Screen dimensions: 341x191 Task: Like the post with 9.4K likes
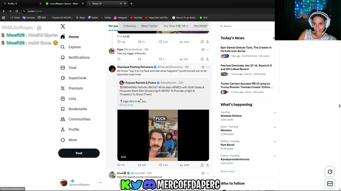(x=163, y=165)
